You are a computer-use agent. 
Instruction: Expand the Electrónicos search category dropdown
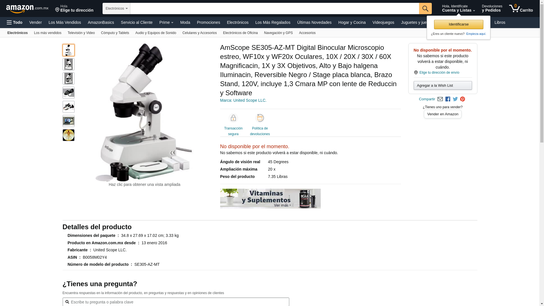pyautogui.click(x=116, y=8)
